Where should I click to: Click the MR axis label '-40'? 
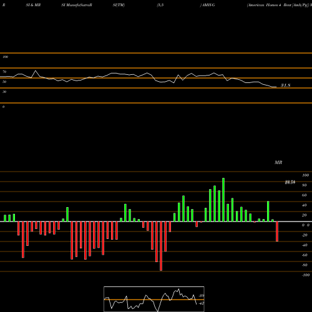(x=305, y=245)
